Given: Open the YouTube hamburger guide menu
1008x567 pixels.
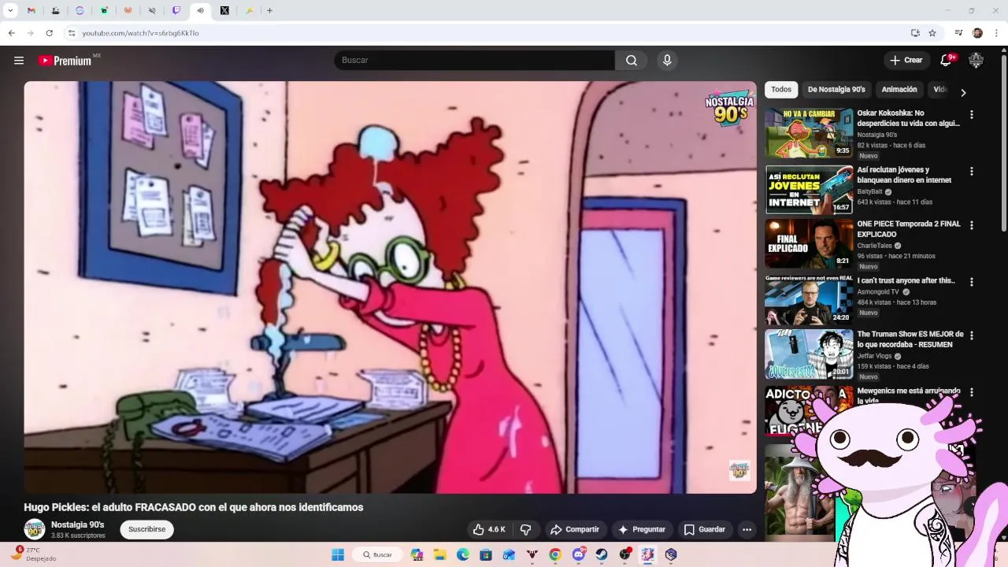Looking at the screenshot, I should [x=19, y=61].
